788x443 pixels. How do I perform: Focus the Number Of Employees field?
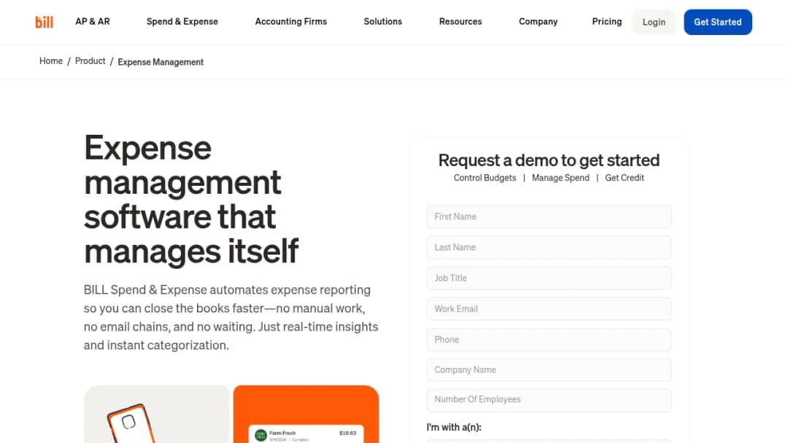click(549, 400)
